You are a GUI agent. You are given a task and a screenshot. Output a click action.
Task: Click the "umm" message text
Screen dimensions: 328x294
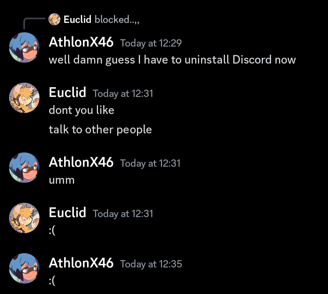62,180
